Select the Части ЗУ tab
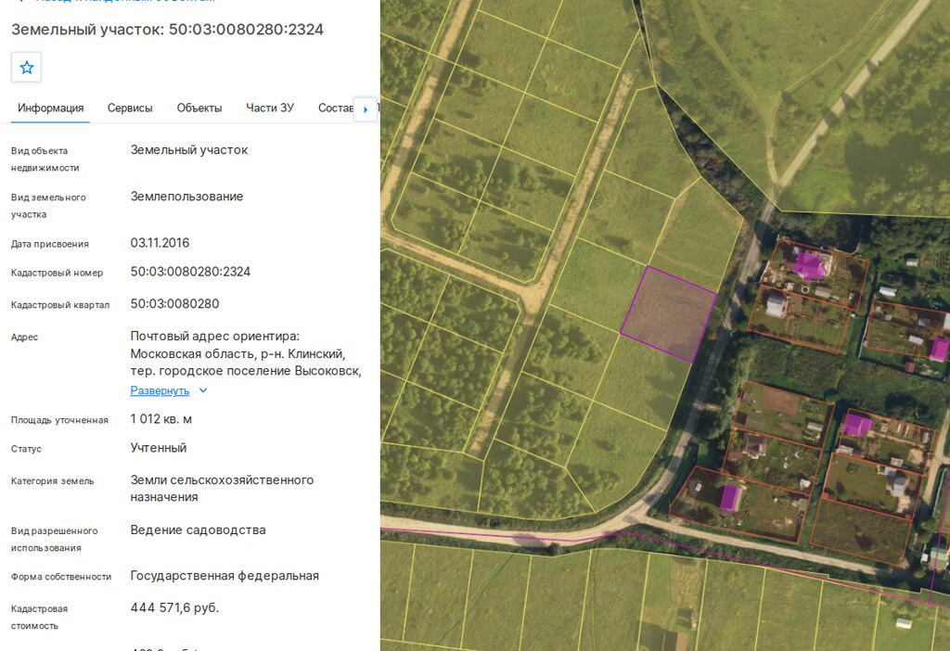Viewport: 950px width, 651px height. (270, 108)
